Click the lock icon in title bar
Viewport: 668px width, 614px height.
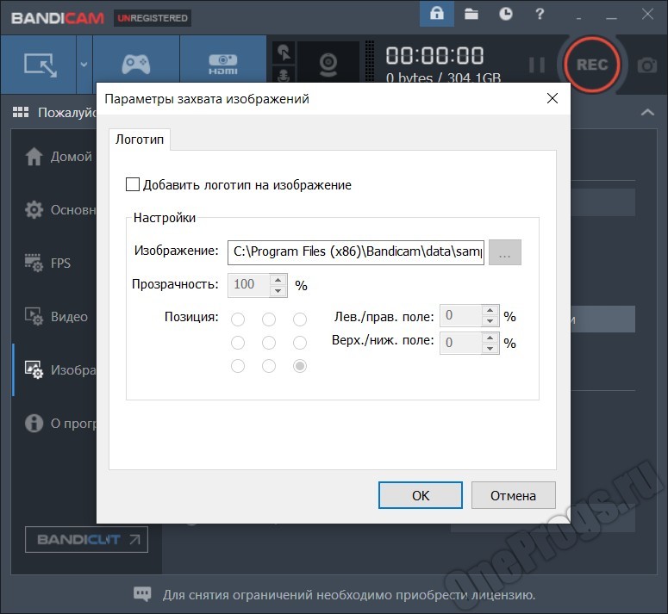click(438, 14)
